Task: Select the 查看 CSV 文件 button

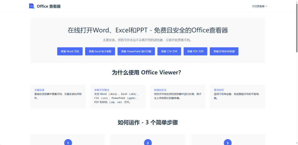Action: coord(169,52)
